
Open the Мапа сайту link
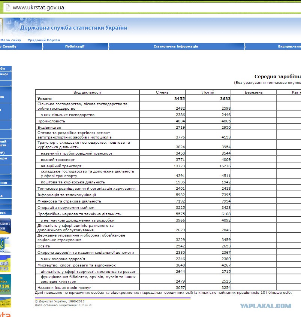pyautogui.click(x=11, y=40)
